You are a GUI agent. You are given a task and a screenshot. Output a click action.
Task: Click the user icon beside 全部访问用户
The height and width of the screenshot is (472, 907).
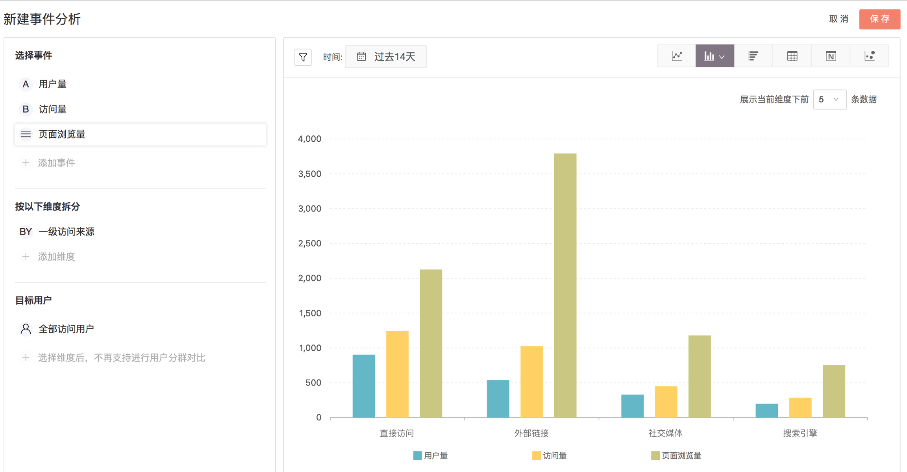(26, 329)
